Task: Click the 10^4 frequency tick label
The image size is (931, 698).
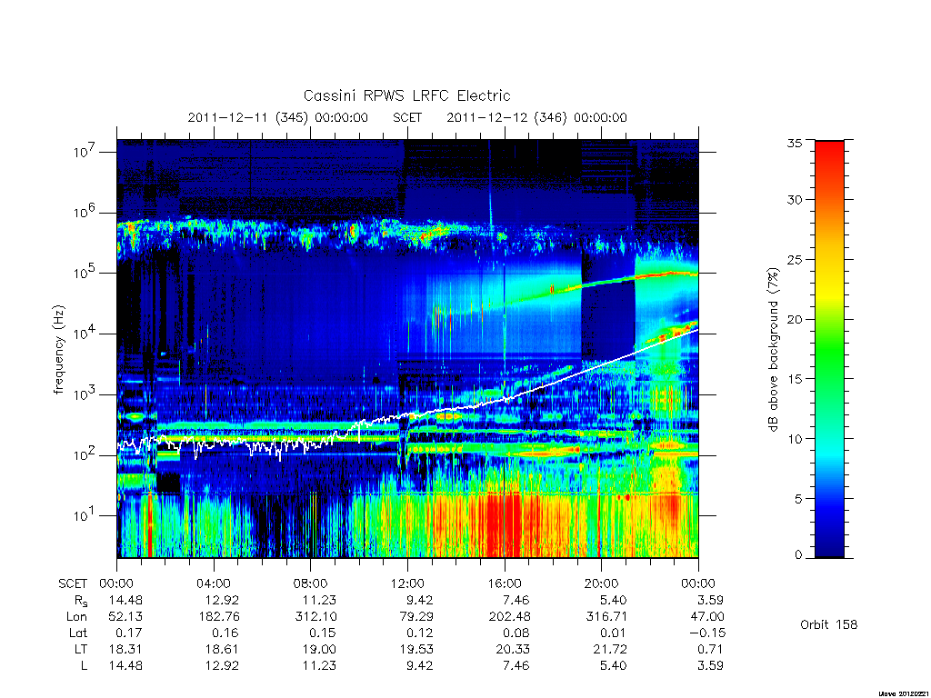Action: pyautogui.click(x=85, y=334)
